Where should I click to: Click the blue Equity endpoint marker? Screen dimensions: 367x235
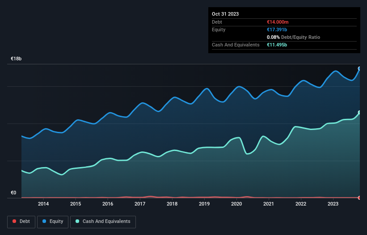(x=359, y=68)
